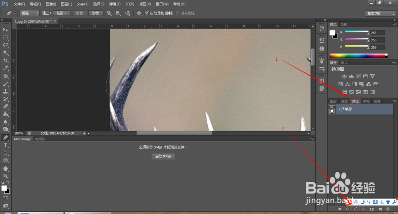Select the Pen tool in toolbox
The height and width of the screenshot is (214, 398).
click(x=5, y=137)
